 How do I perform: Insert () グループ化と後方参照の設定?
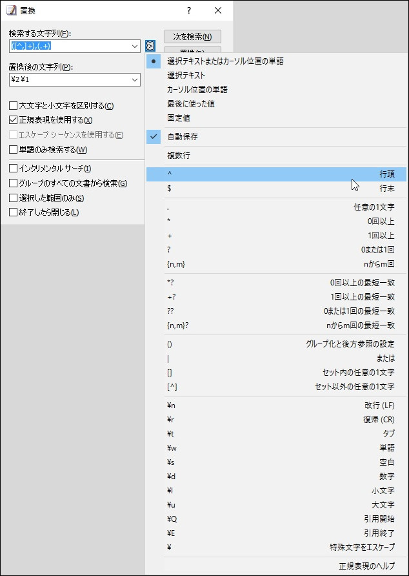pyautogui.click(x=277, y=344)
